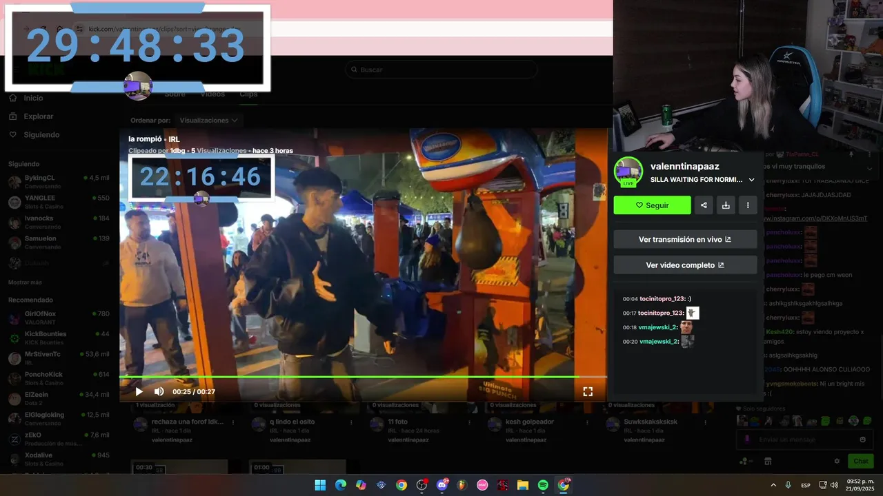
Task: Open YANGLEE channel in sidebar
Action: (x=59, y=202)
